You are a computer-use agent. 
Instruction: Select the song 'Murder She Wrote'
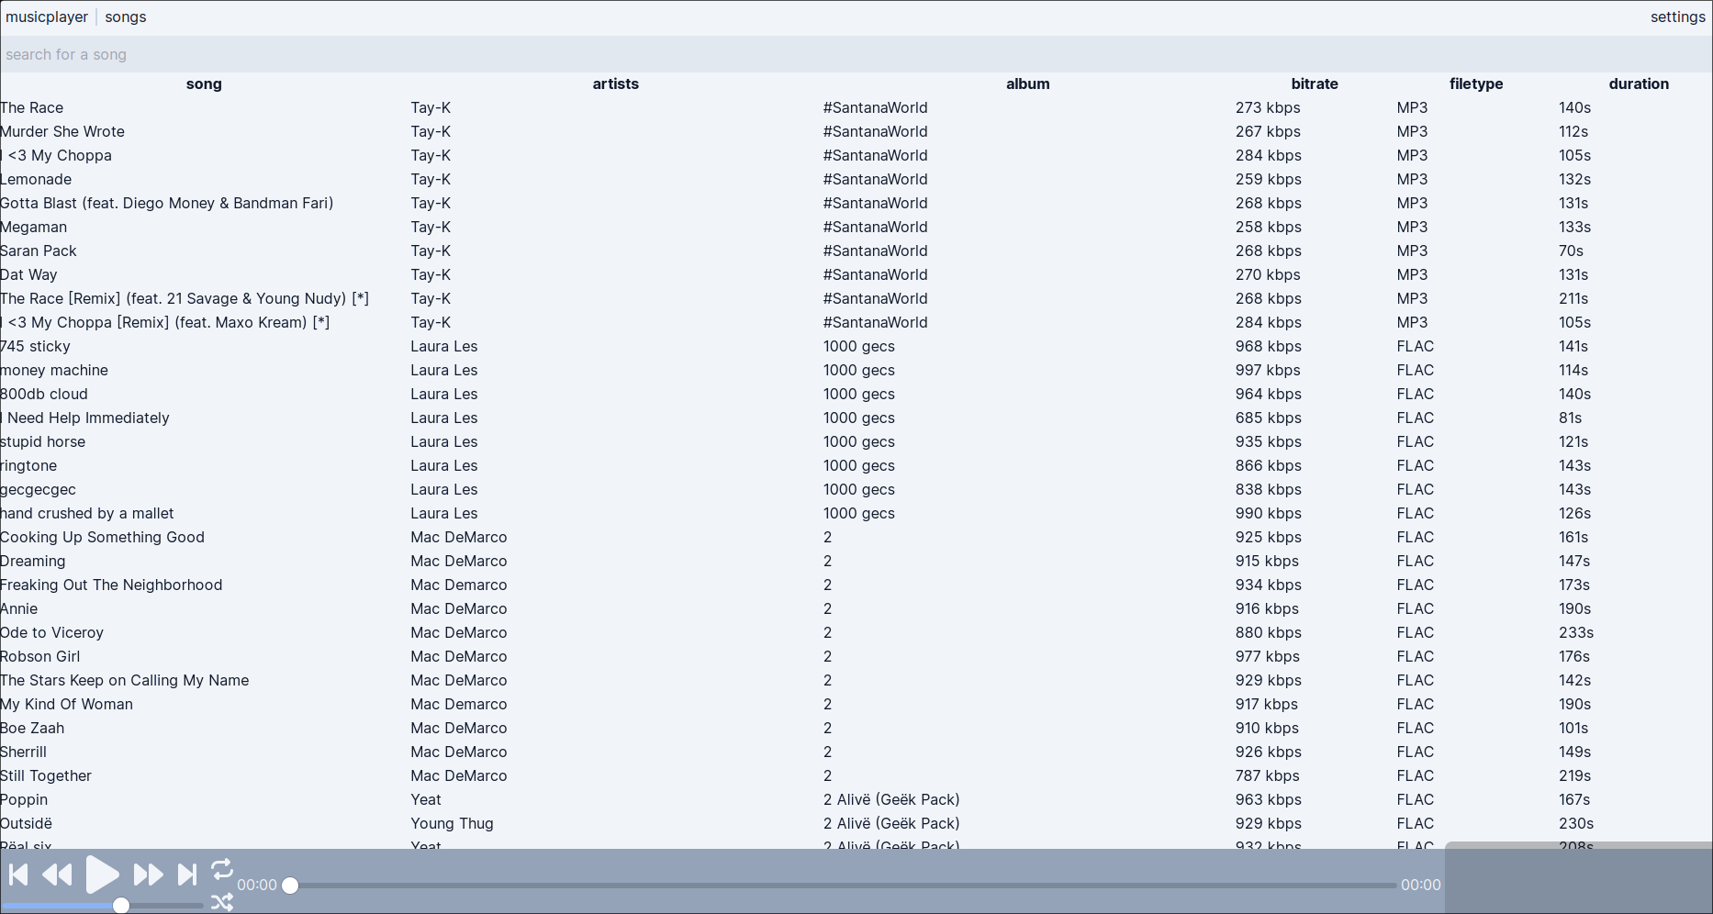coord(62,131)
